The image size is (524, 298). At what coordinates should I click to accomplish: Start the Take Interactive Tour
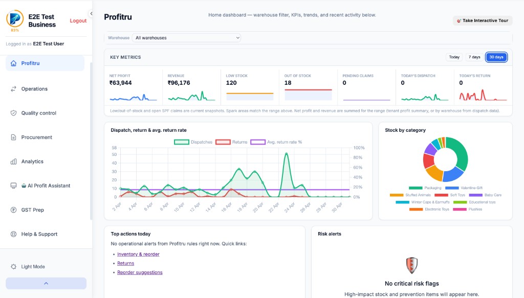pos(483,20)
